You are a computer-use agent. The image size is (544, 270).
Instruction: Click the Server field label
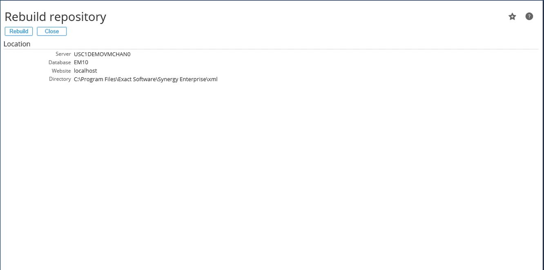(x=63, y=54)
